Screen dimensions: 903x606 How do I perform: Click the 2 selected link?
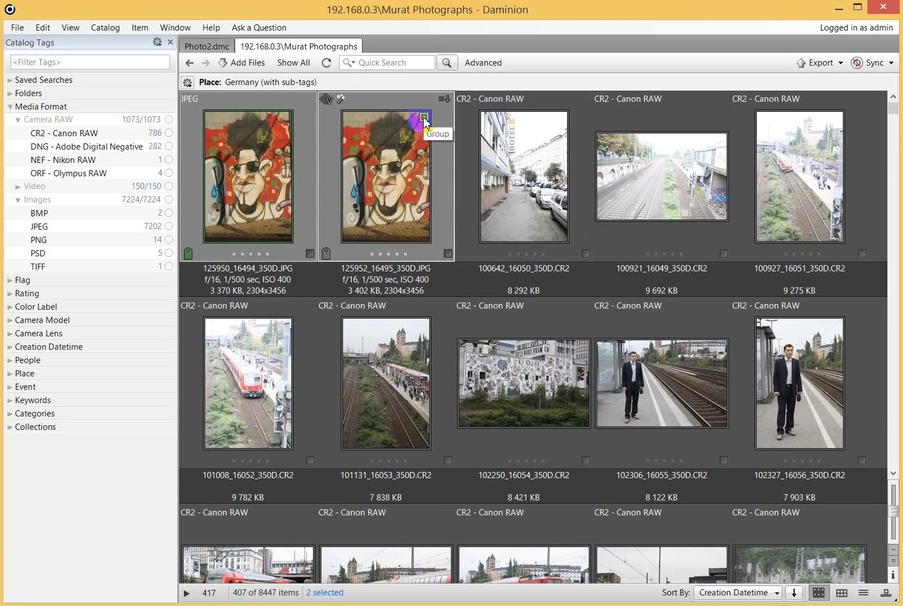(324, 593)
